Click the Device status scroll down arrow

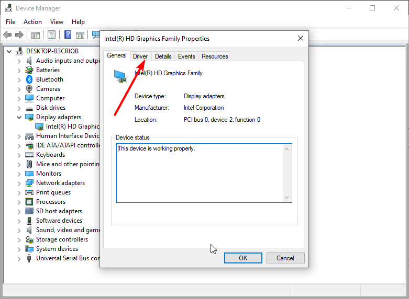click(x=286, y=197)
